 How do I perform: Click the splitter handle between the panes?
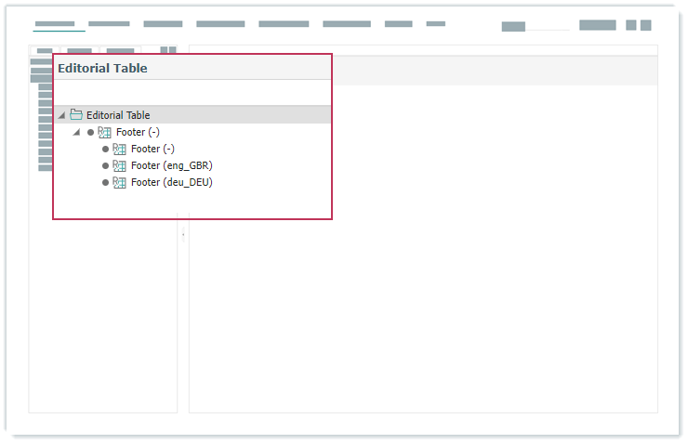tap(183, 235)
